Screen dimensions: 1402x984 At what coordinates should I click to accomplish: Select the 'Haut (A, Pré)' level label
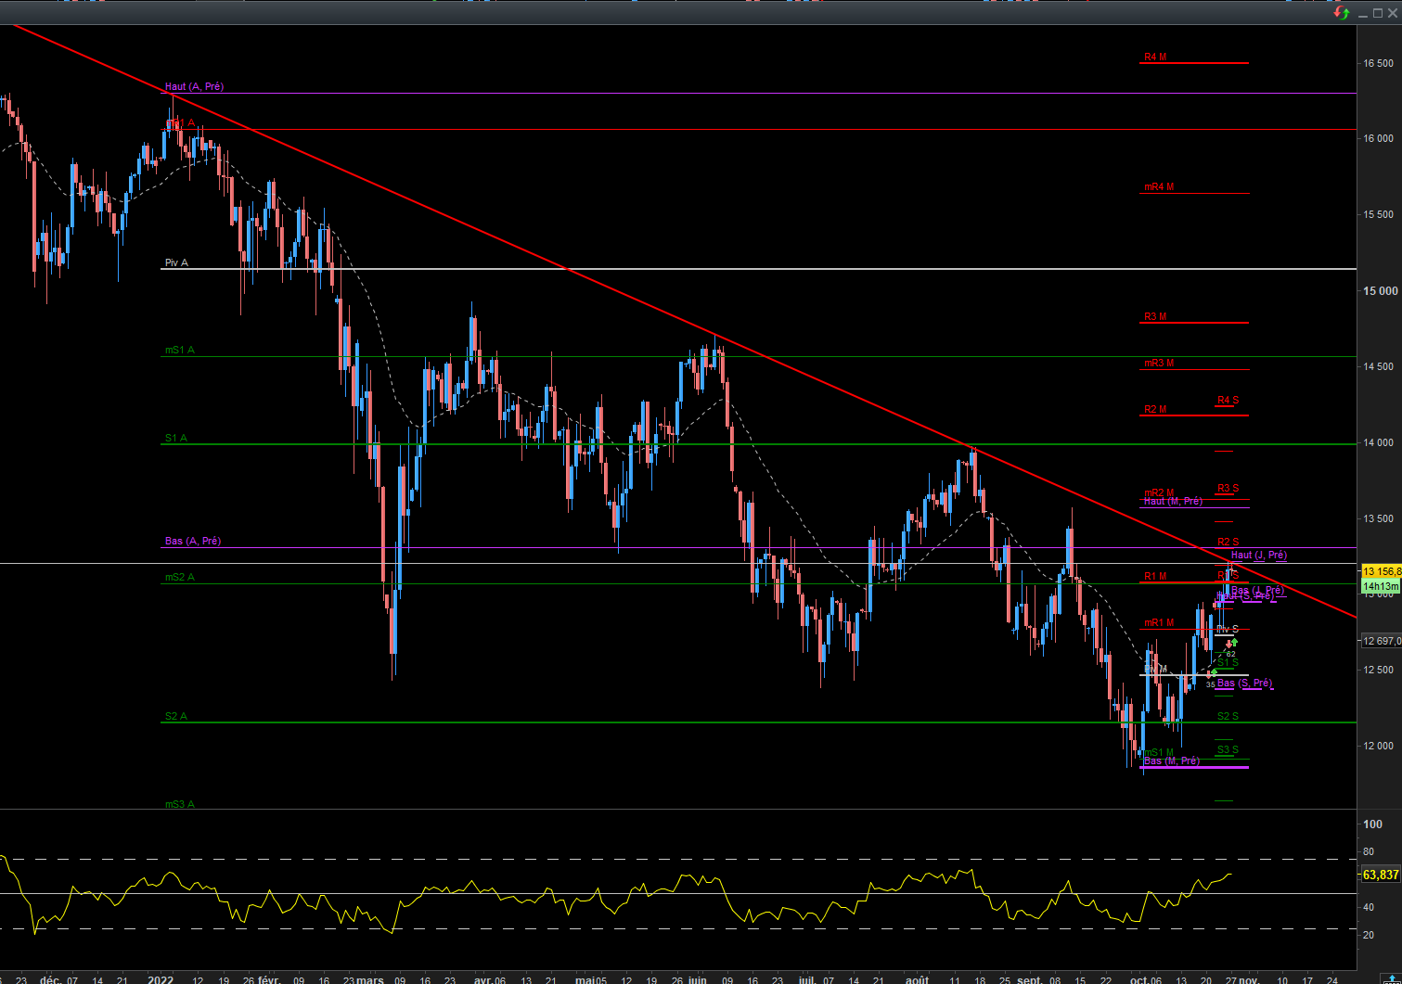[x=194, y=86]
